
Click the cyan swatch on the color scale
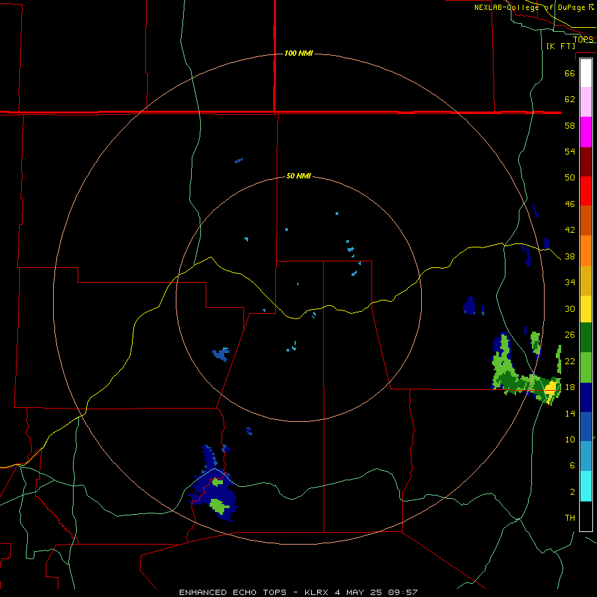pyautogui.click(x=586, y=486)
